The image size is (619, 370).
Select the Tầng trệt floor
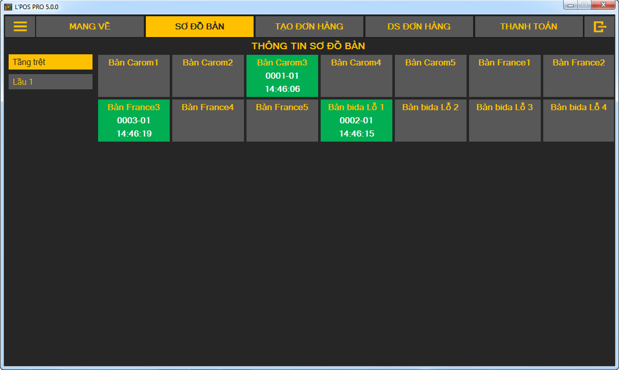(x=50, y=62)
